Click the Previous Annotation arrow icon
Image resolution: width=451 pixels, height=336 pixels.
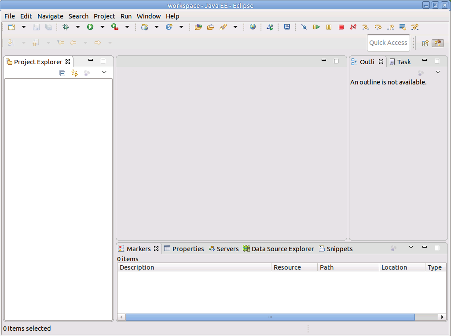(35, 43)
